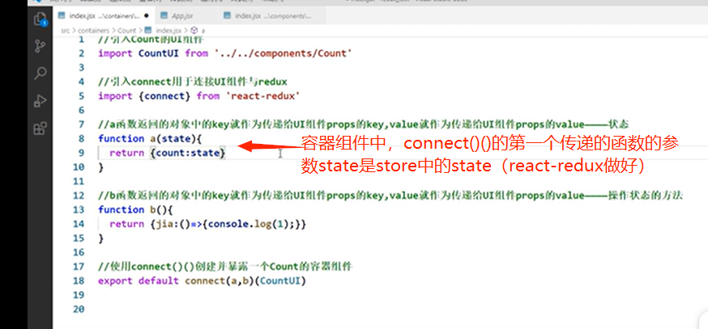708x329 pixels.
Task: Click the file icon on App.jsx tab
Action: click(x=164, y=16)
